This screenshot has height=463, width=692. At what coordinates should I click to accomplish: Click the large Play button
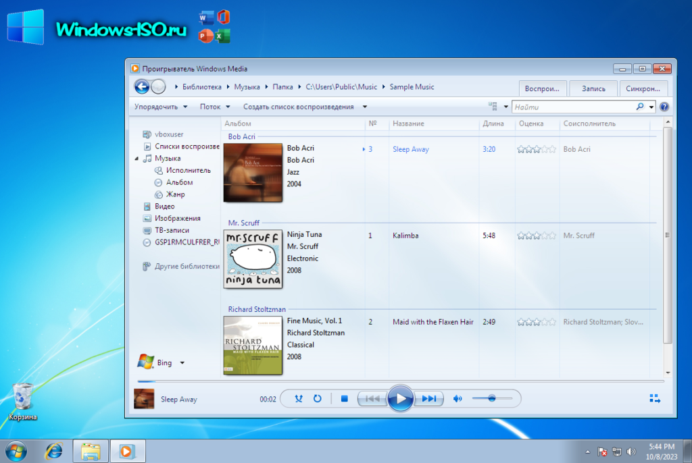[x=400, y=399]
